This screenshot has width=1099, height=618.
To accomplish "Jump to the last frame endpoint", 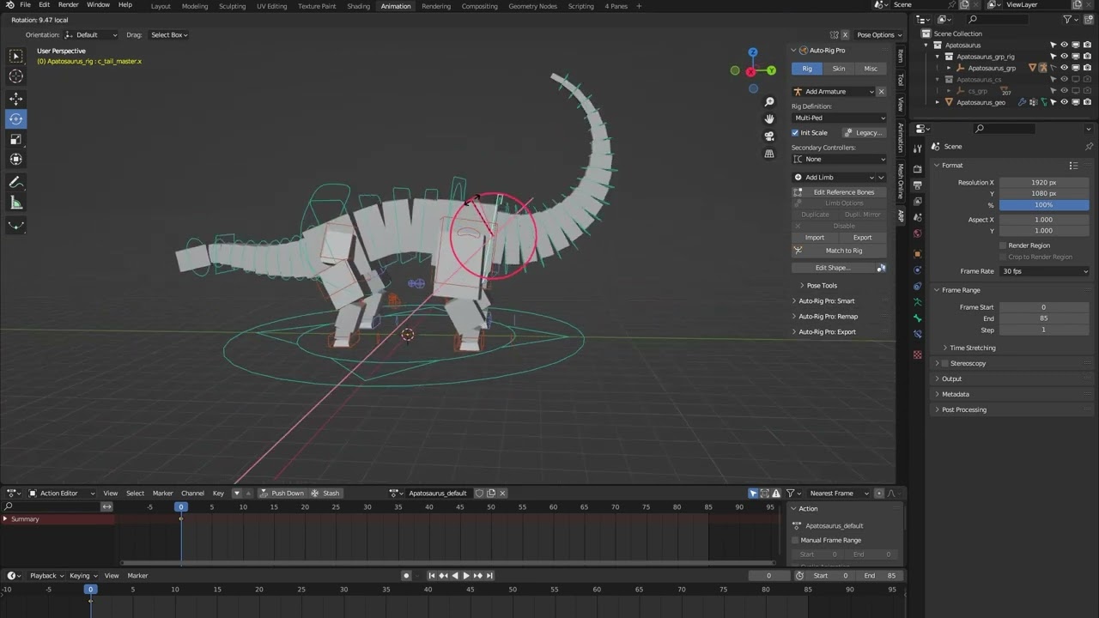I will [x=489, y=575].
